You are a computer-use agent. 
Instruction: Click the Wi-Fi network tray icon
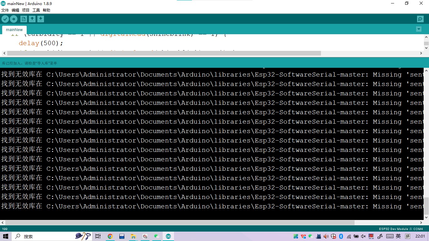(349, 236)
